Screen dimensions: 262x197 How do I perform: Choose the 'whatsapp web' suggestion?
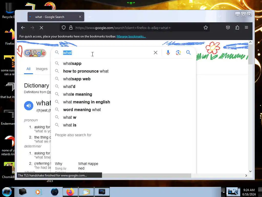123,79
